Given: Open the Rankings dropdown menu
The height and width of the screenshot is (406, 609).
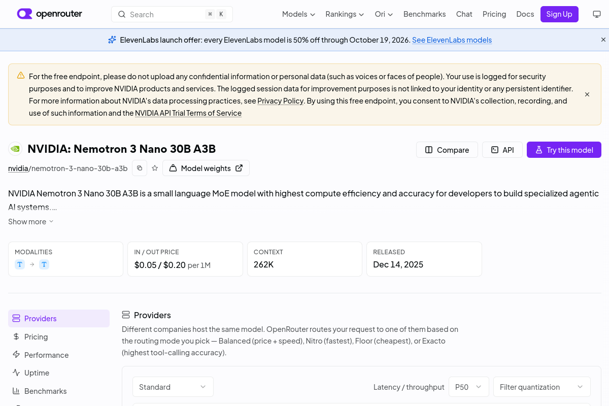Looking at the screenshot, I should pos(345,14).
